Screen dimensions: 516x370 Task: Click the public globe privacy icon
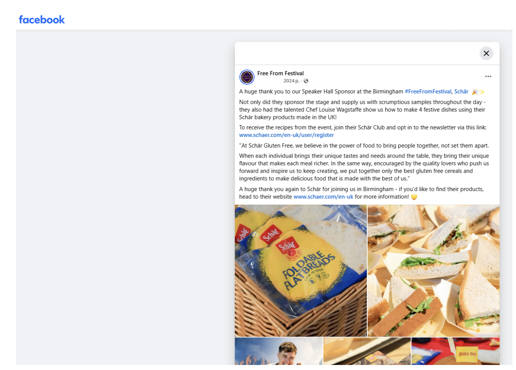(x=306, y=81)
